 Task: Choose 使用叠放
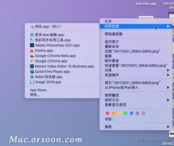[x=136, y=95]
